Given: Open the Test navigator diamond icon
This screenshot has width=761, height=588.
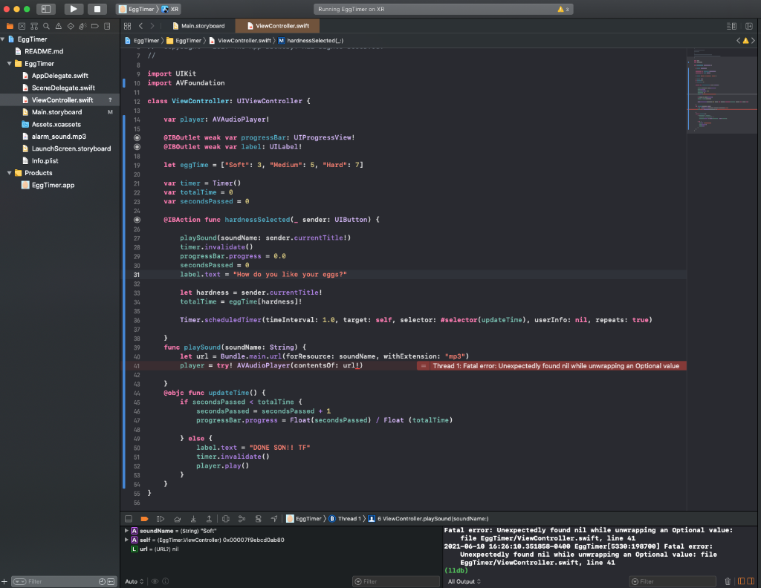Looking at the screenshot, I should 71,26.
